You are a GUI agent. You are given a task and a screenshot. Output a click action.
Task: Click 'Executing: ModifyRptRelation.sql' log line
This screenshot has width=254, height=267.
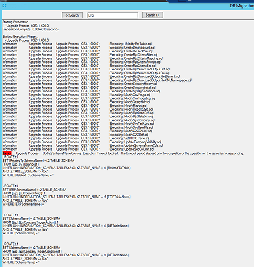click(131, 116)
